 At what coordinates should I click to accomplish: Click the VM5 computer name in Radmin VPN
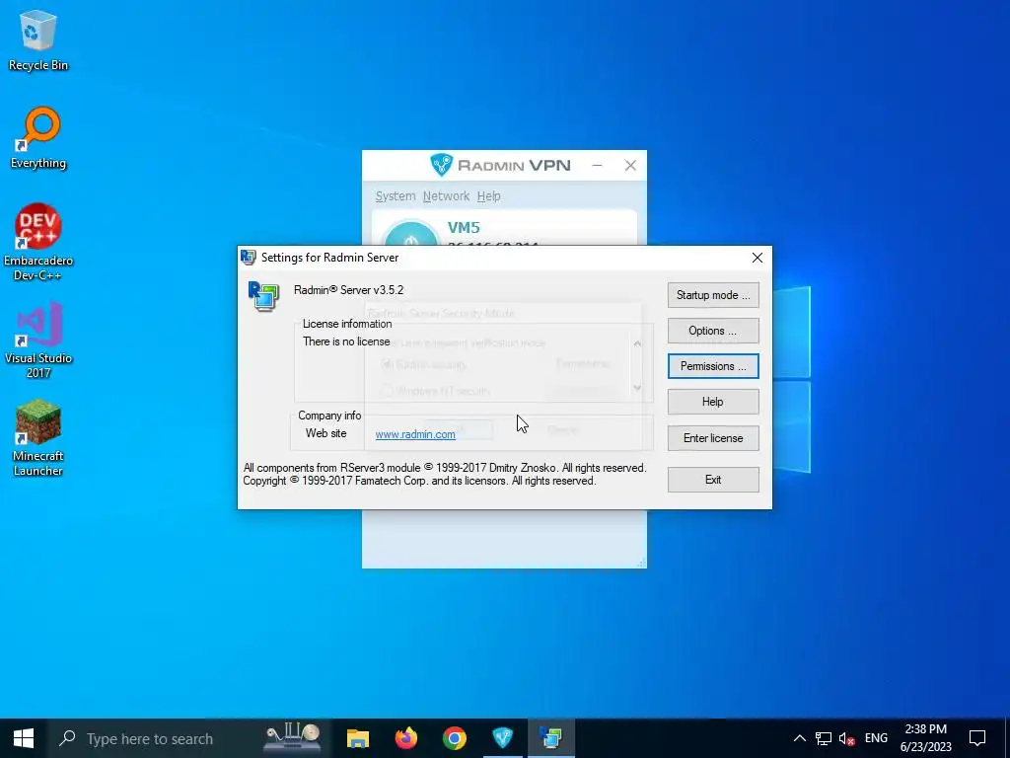pyautogui.click(x=464, y=228)
